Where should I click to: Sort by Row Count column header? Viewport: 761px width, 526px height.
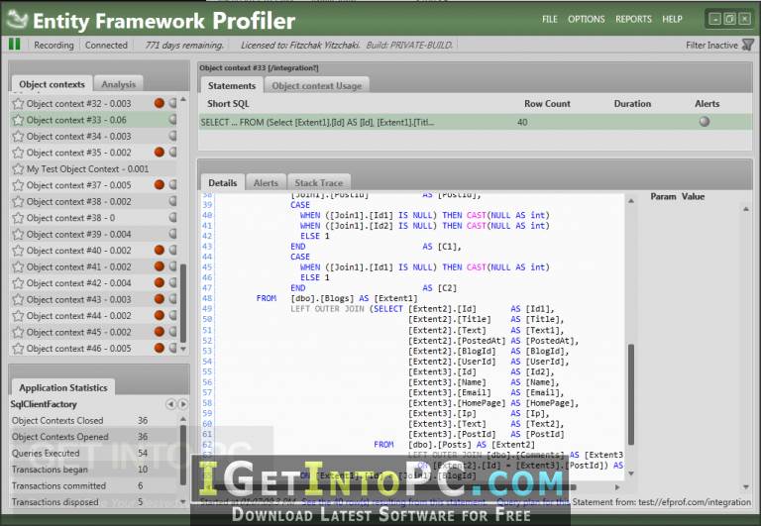coord(547,103)
